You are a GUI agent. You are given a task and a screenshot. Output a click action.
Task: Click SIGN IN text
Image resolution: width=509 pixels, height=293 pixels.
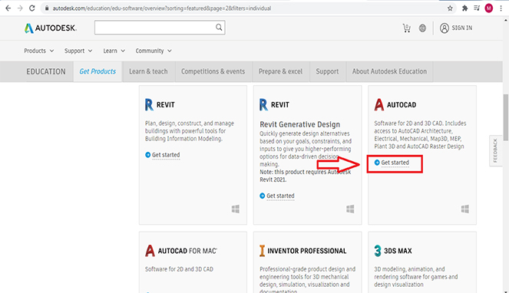click(x=462, y=28)
